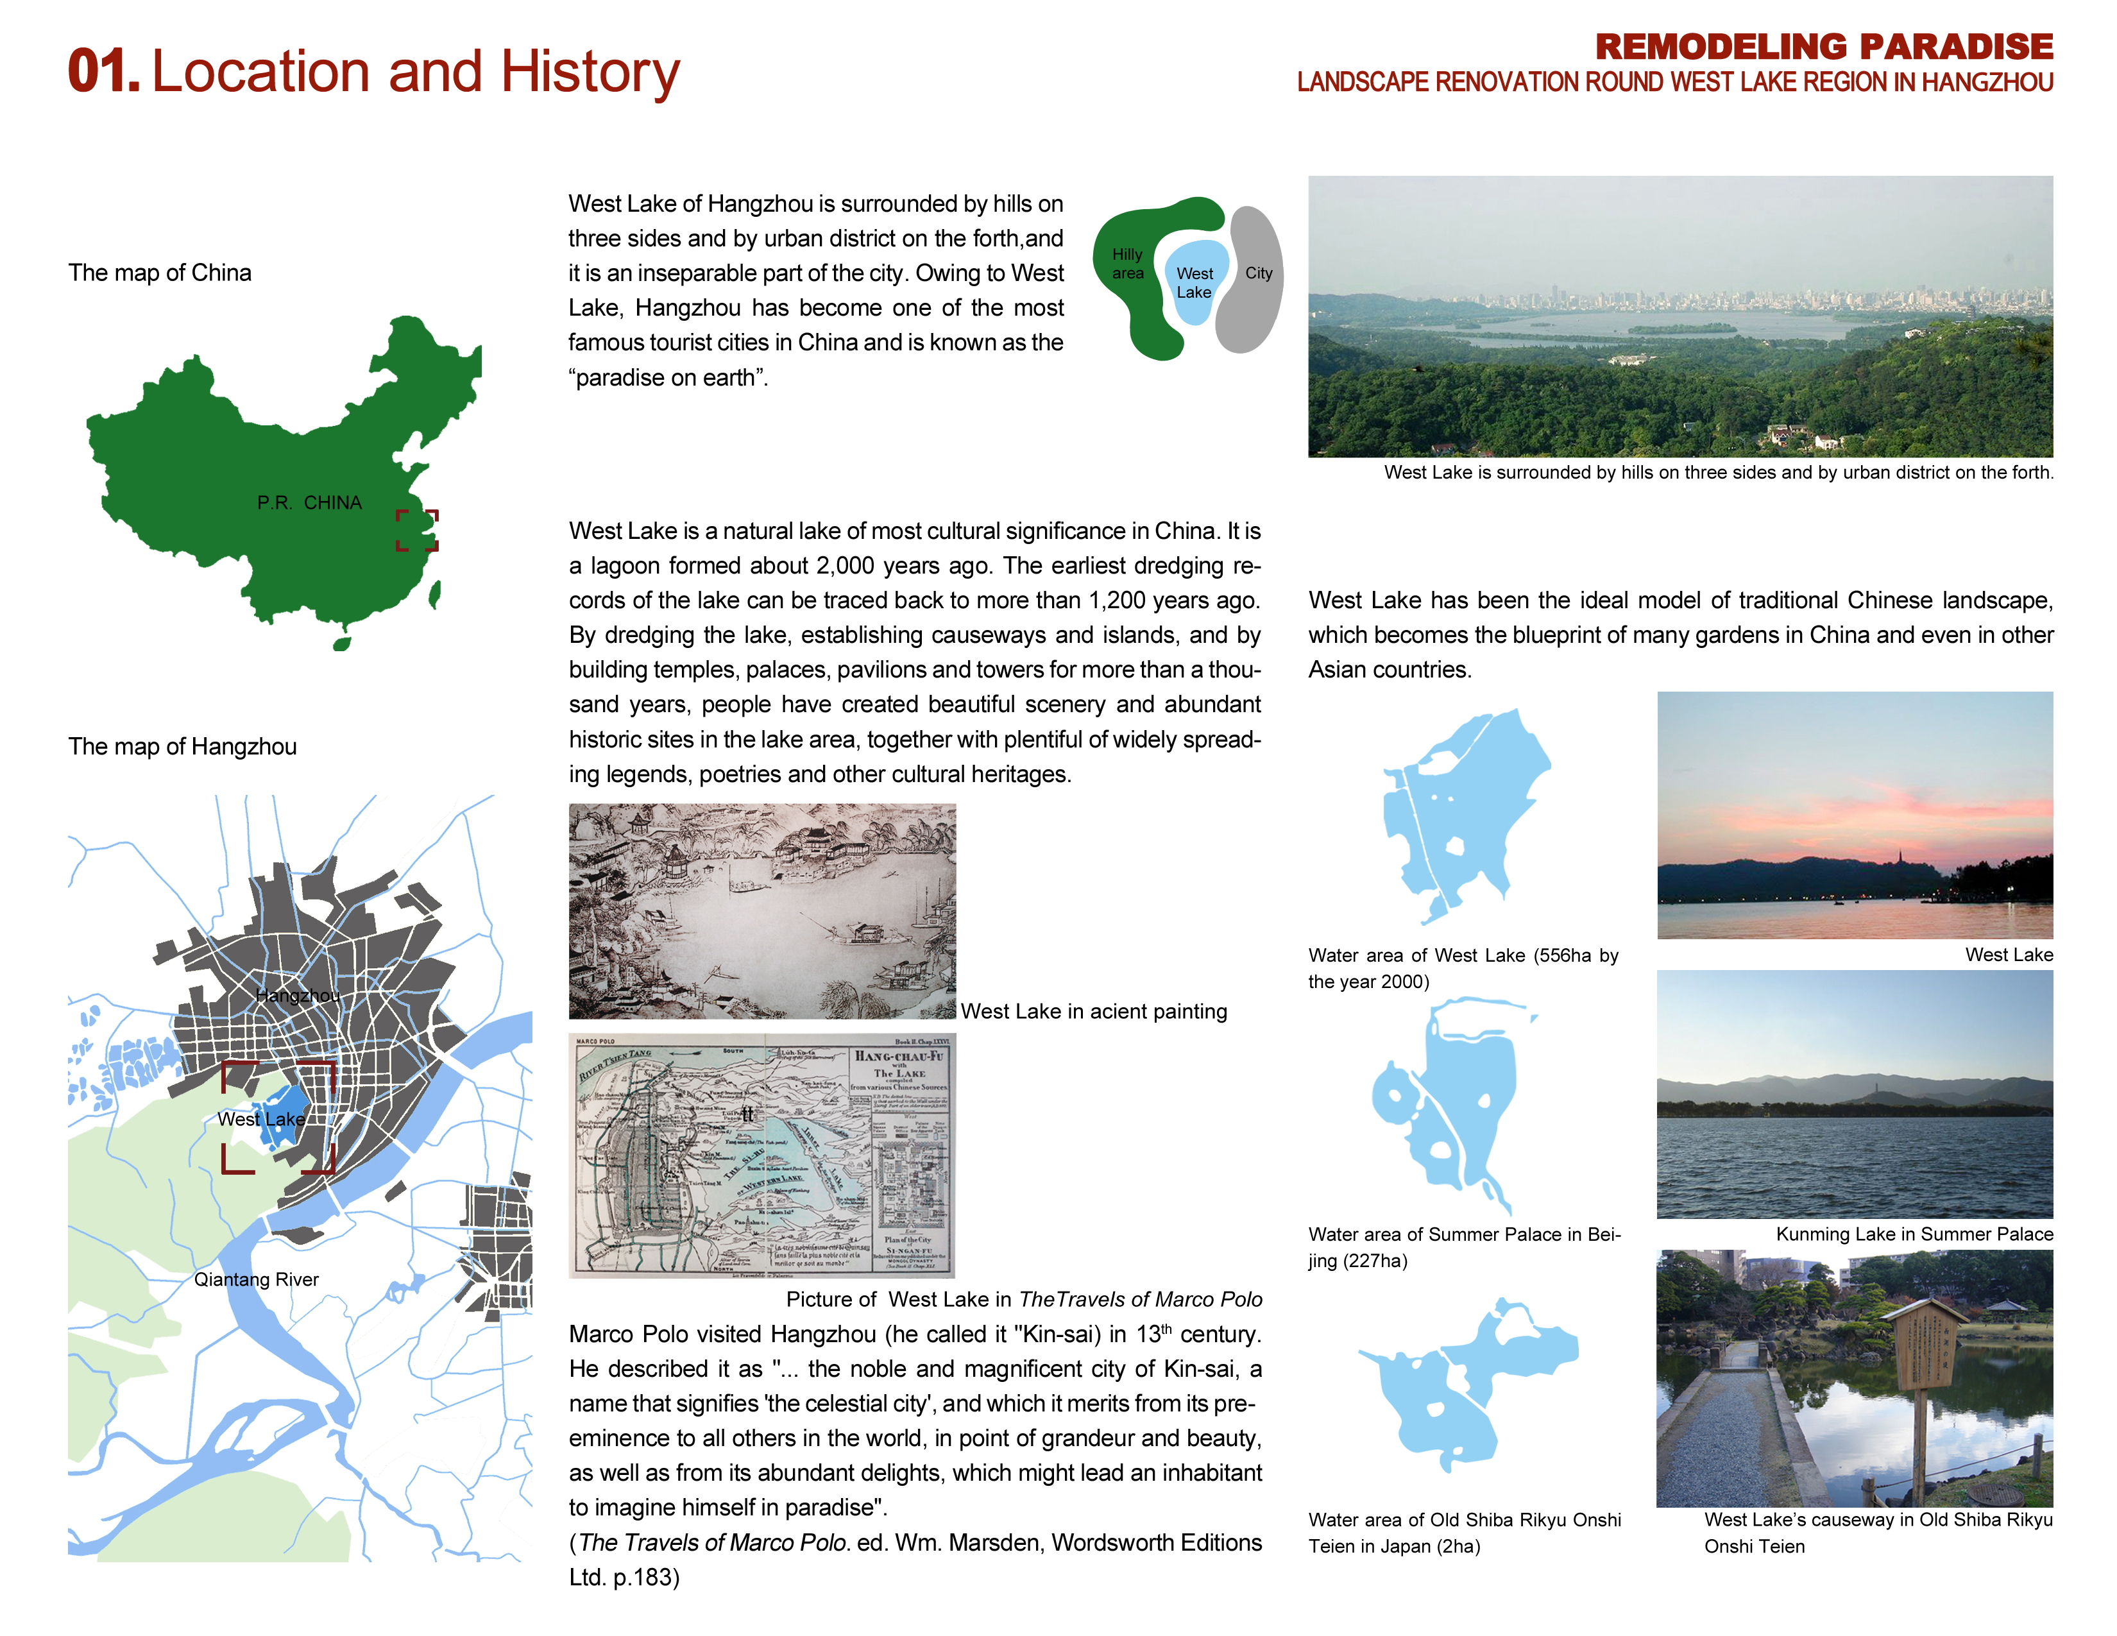Click The map of Hangzhou caption
2117x1636 pixels.
click(x=182, y=746)
